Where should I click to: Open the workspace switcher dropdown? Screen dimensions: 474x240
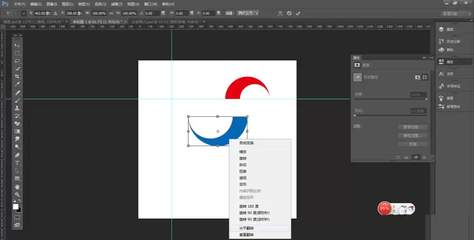point(456,14)
